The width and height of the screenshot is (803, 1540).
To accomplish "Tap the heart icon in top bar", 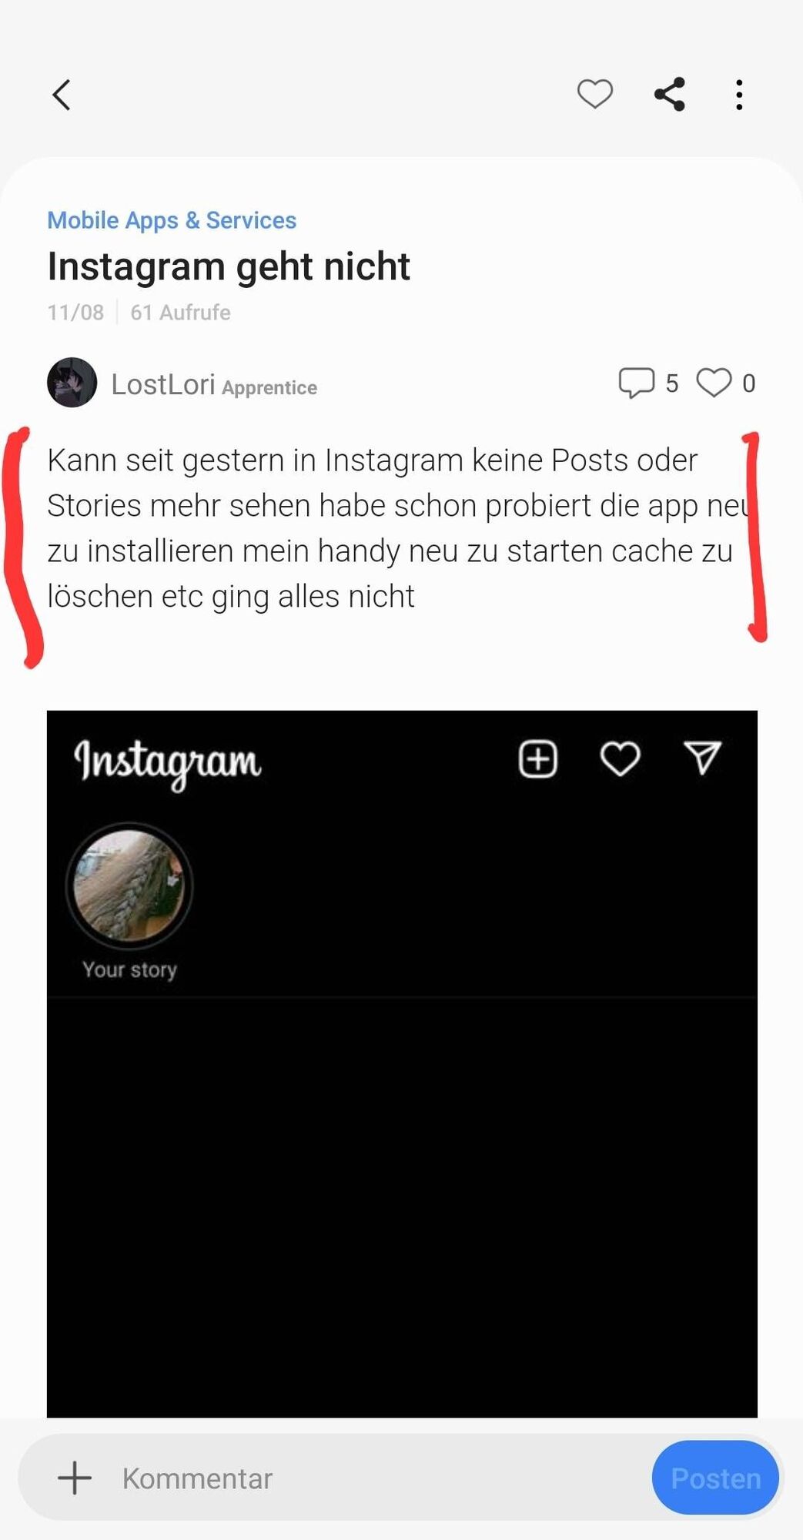I will click(594, 94).
